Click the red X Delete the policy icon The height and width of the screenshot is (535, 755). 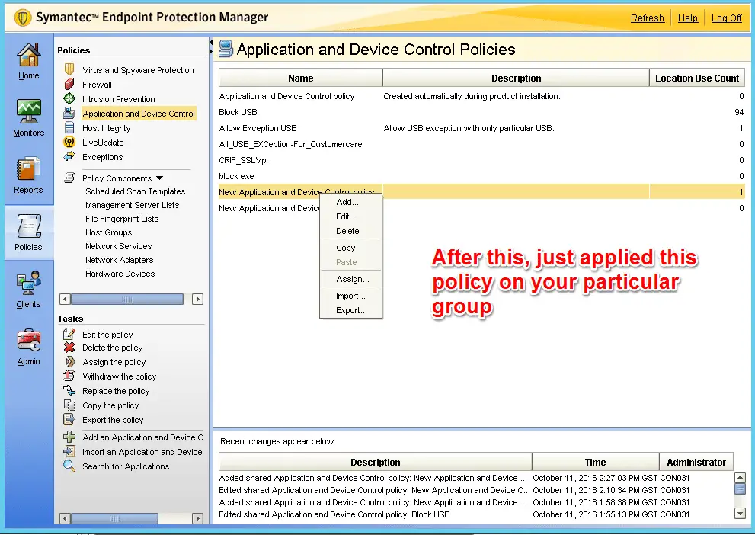point(69,348)
